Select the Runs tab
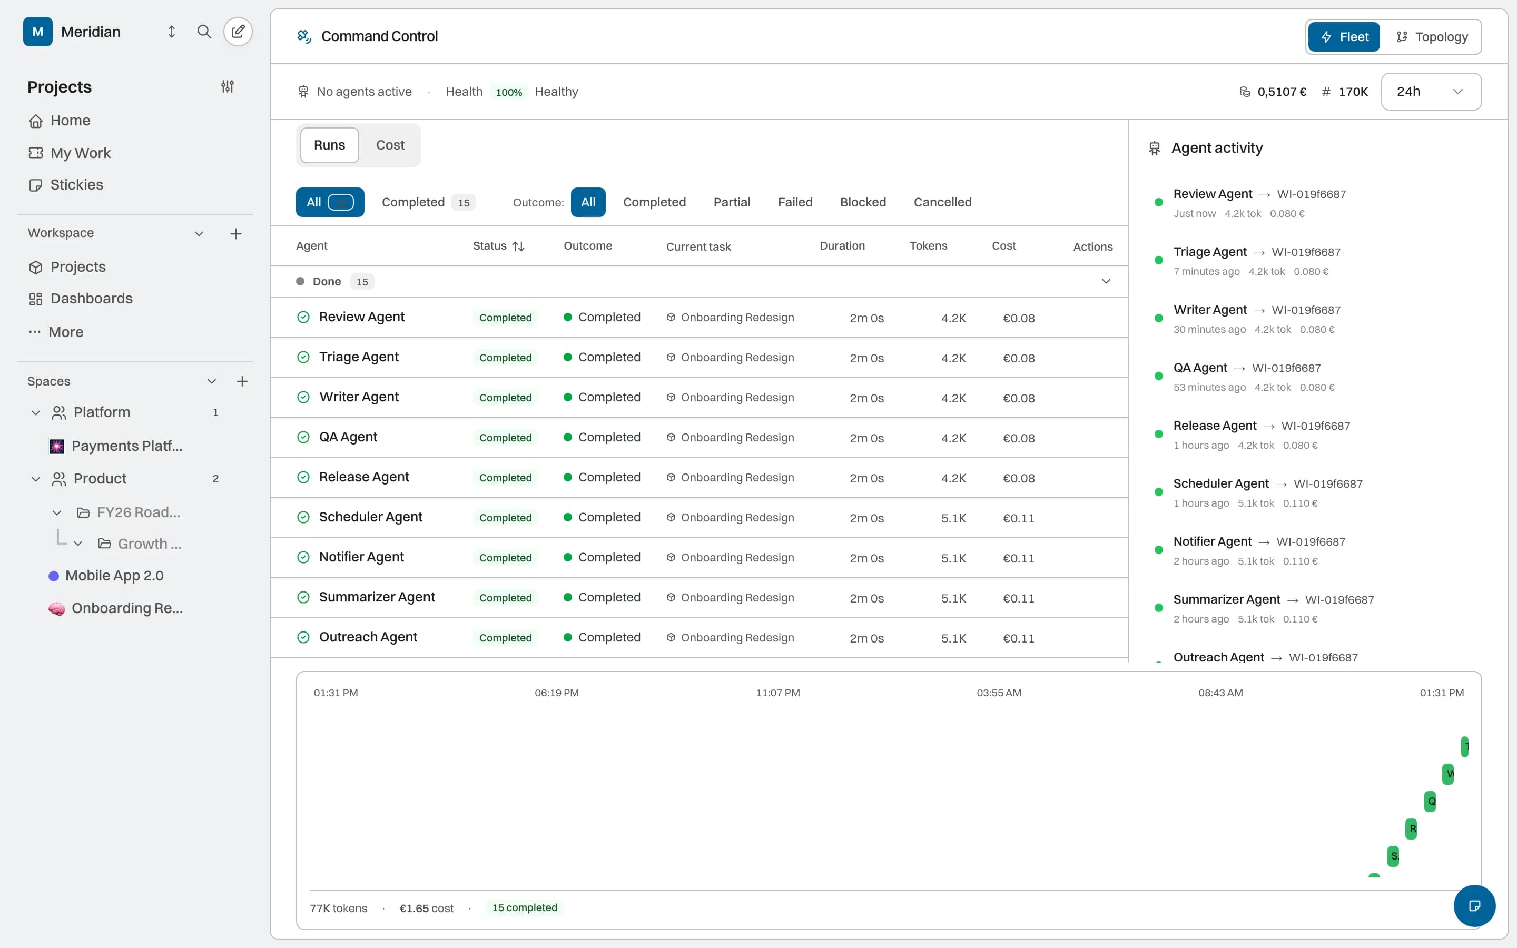The height and width of the screenshot is (948, 1517). [329, 145]
